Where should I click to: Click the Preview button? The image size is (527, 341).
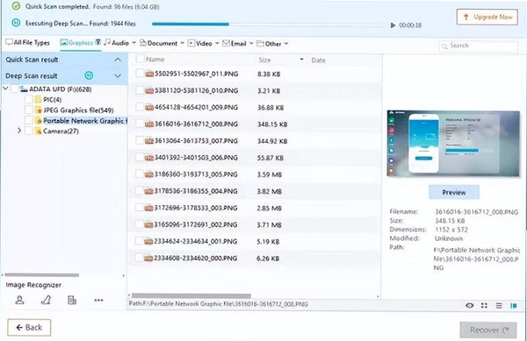[454, 192]
